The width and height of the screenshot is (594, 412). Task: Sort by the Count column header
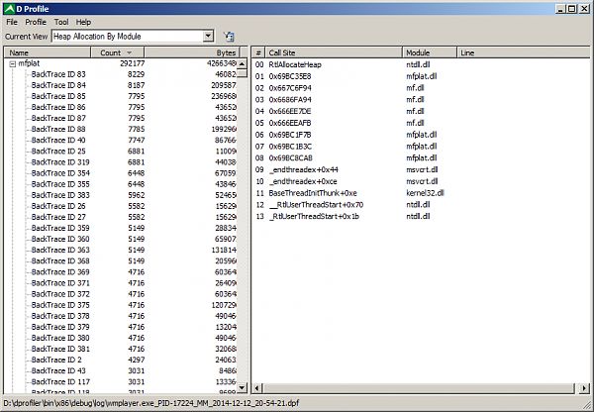pyautogui.click(x=118, y=52)
